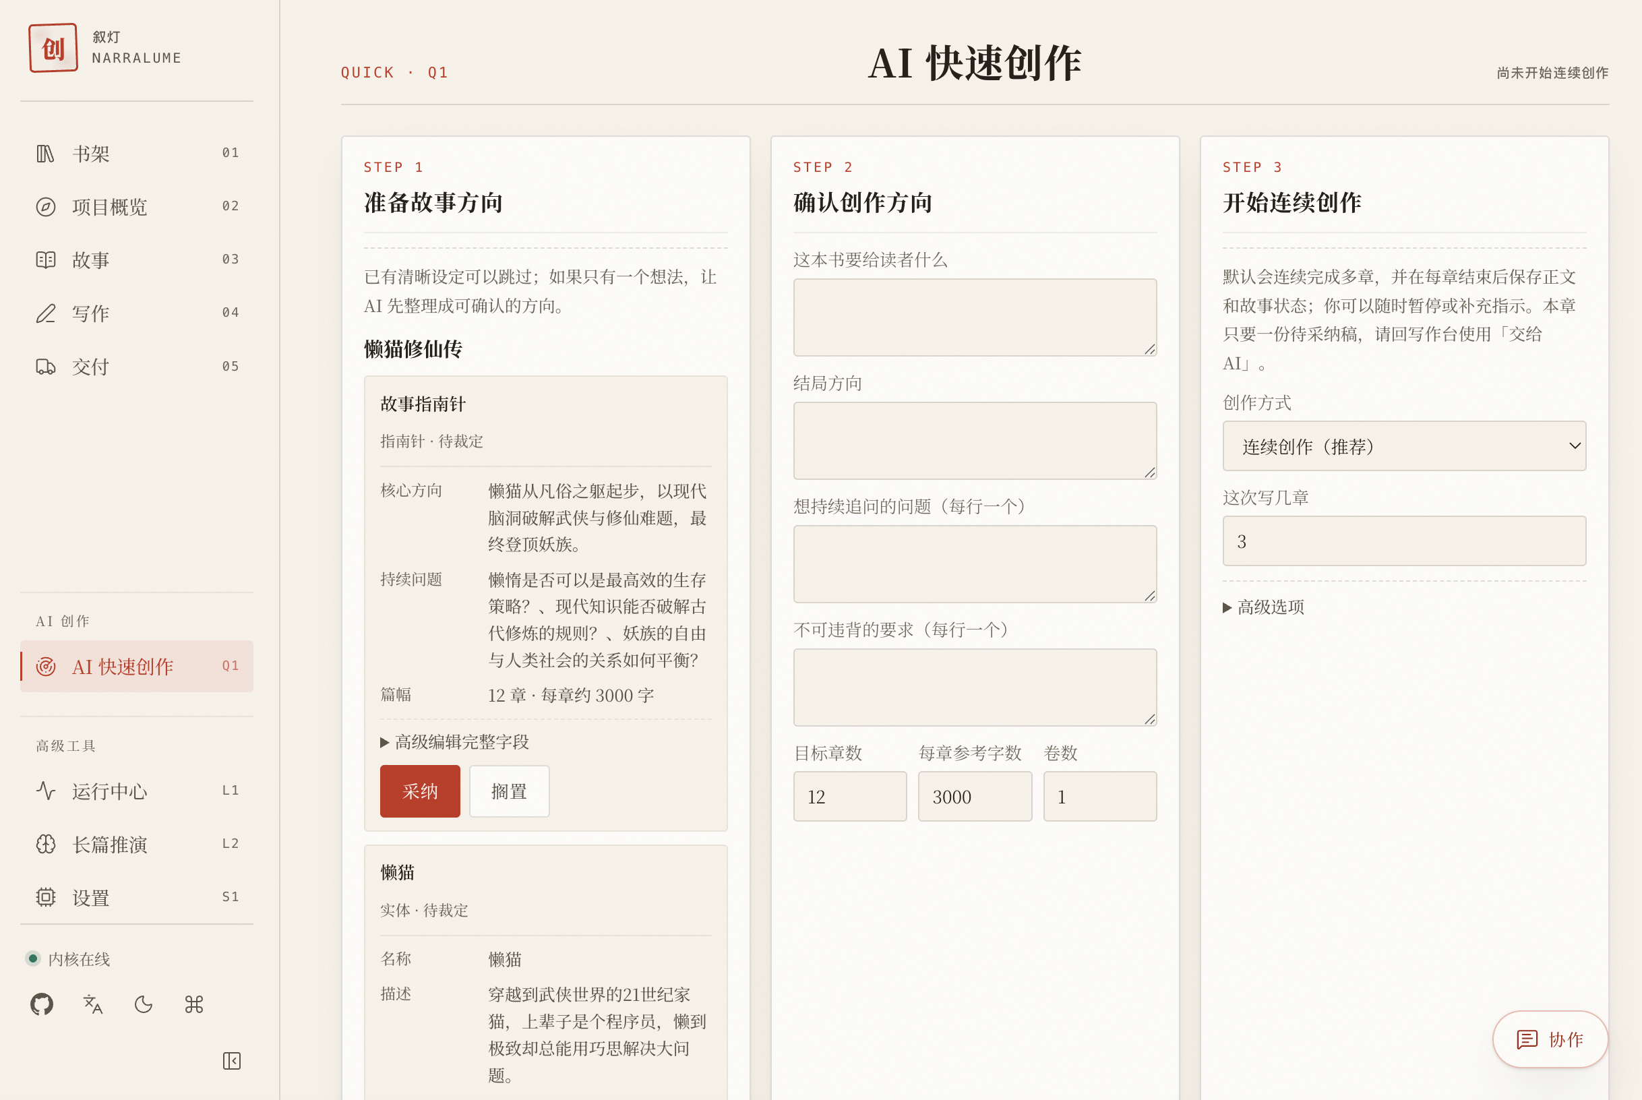The height and width of the screenshot is (1100, 1642).
Task: Open the 故事 menu item
Action: click(x=137, y=260)
